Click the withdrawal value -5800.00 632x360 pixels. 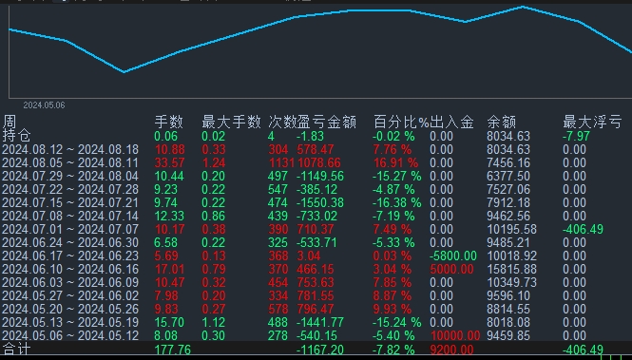pos(453,256)
